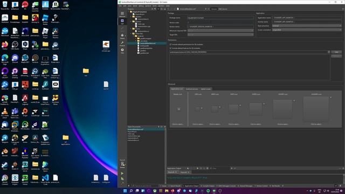Open Help mode in Qt Creator sidebar
The width and height of the screenshot is (345, 194).
click(x=122, y=51)
